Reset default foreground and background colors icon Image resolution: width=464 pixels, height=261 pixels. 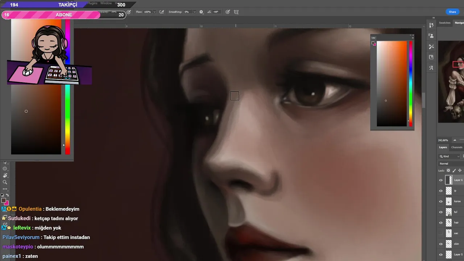pyautogui.click(x=2, y=195)
